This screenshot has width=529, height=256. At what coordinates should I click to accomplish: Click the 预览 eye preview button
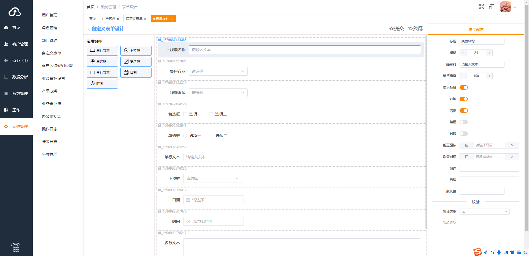pos(415,28)
